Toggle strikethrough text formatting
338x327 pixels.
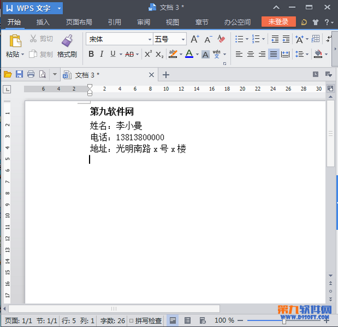point(130,54)
